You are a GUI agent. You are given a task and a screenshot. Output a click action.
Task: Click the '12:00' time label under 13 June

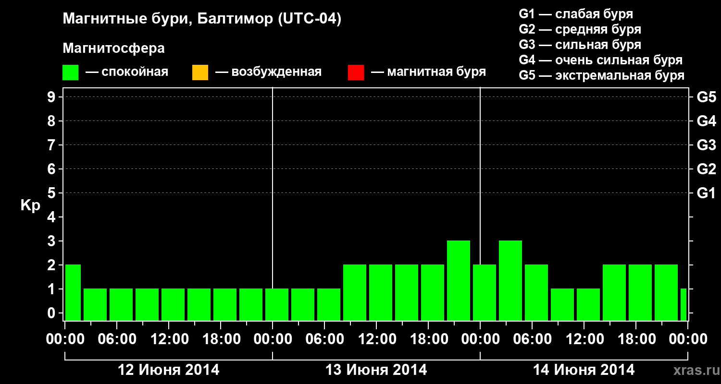[376, 339]
